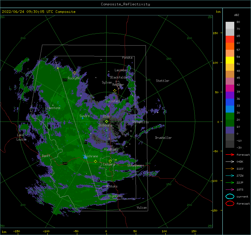Click the cyan current ellipse legend icon
Screen dimensions: 251x235
[230, 196]
